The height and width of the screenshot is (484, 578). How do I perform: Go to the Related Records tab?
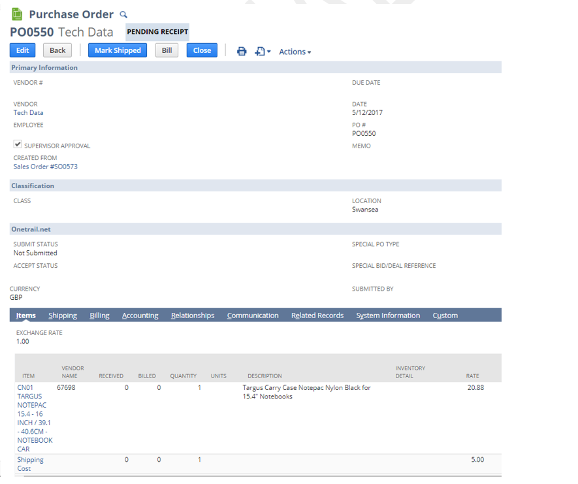tap(317, 315)
